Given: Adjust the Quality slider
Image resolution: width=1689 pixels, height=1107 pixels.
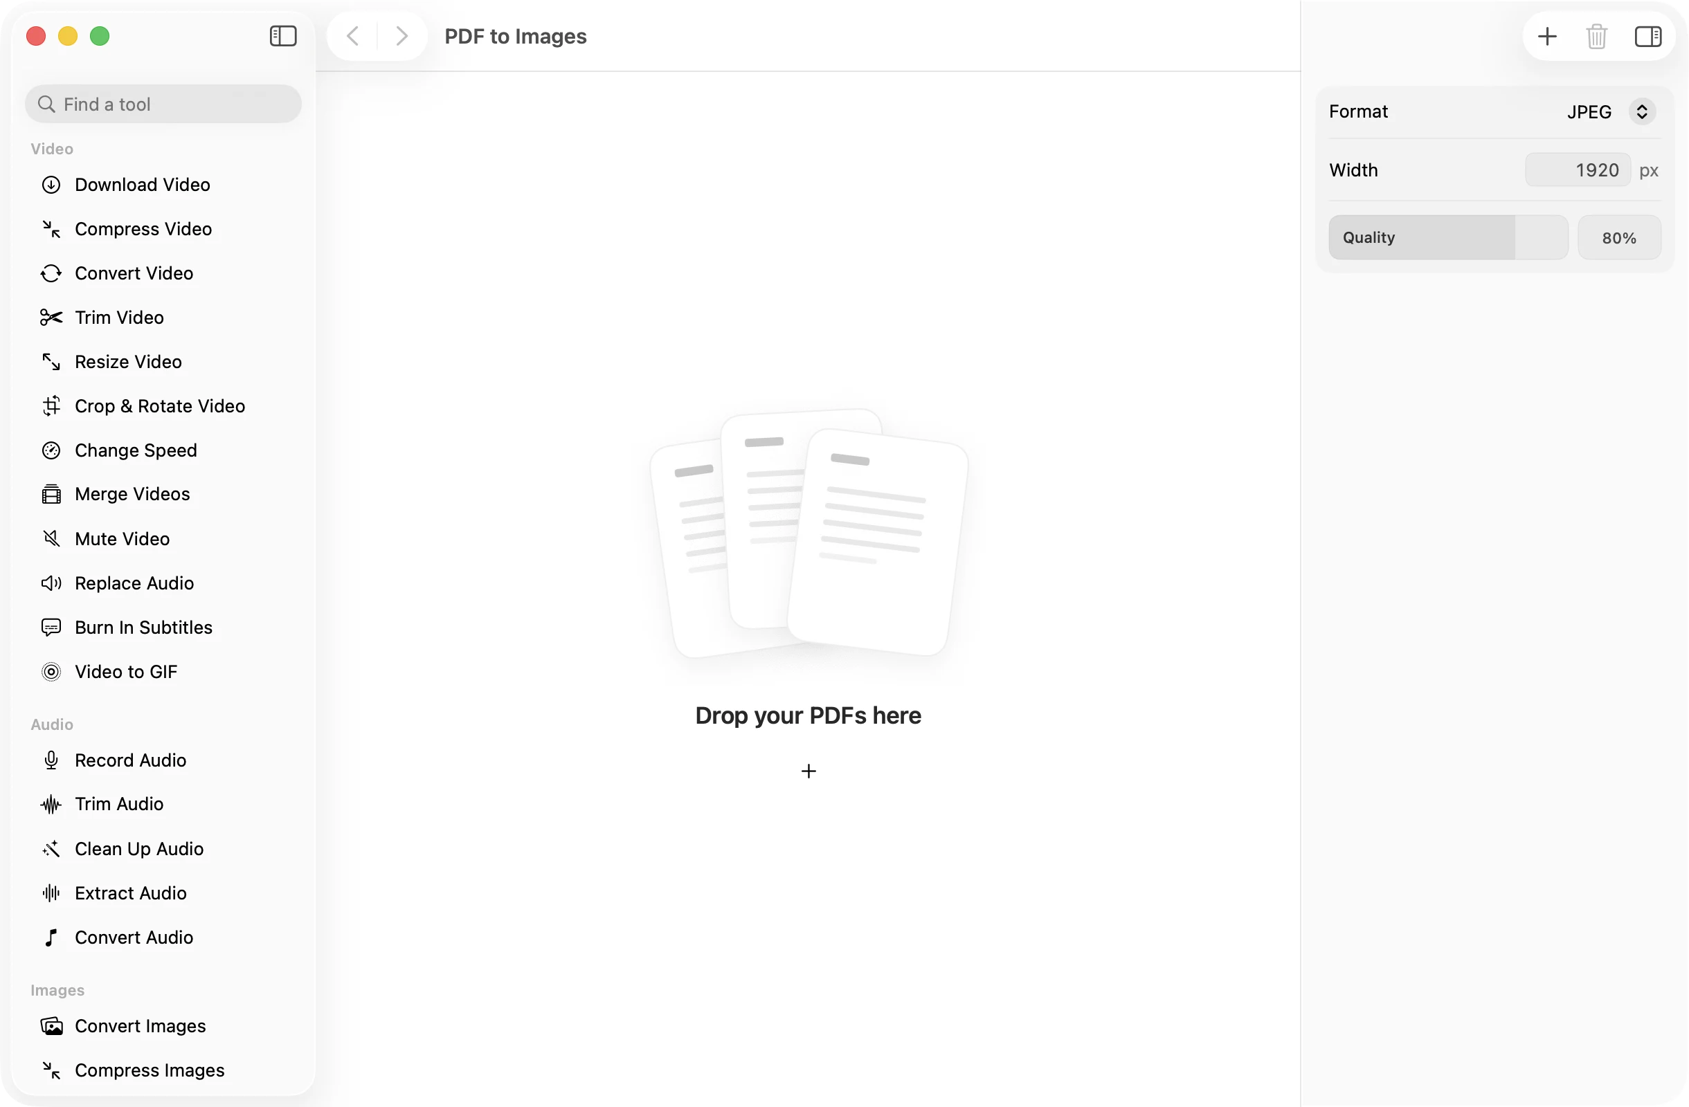Looking at the screenshot, I should pos(1447,237).
